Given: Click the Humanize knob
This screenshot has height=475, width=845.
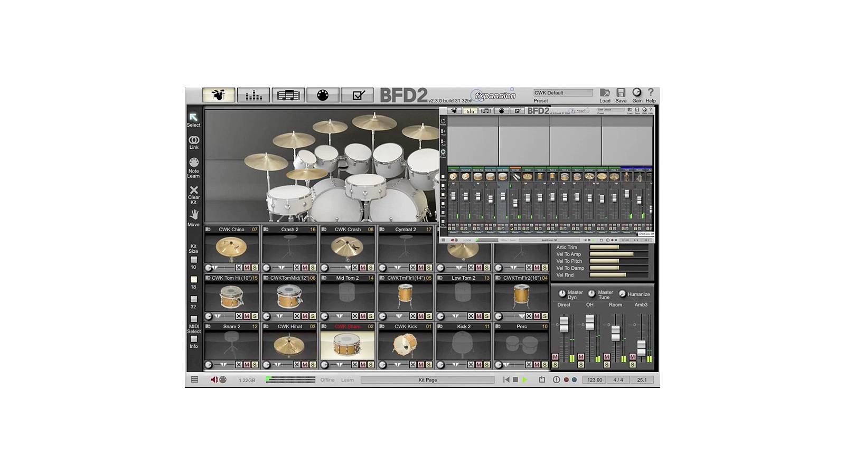Looking at the screenshot, I should tap(622, 294).
